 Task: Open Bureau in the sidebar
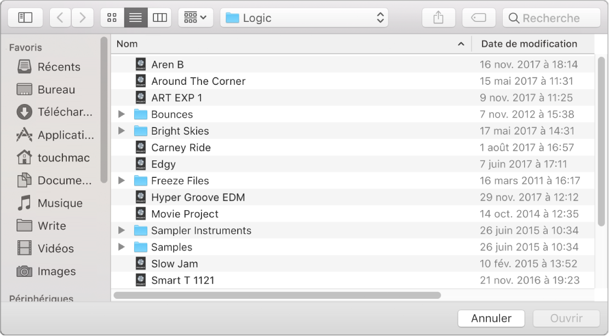tap(46, 90)
